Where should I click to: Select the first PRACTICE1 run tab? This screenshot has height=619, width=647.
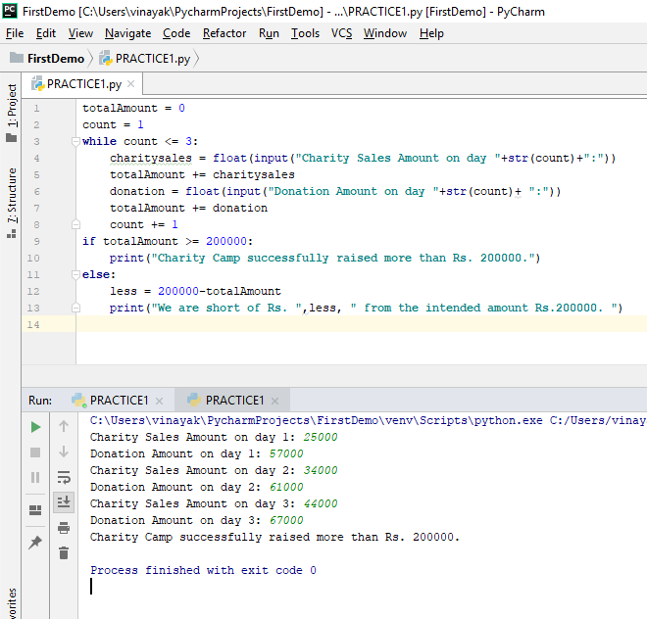point(119,400)
